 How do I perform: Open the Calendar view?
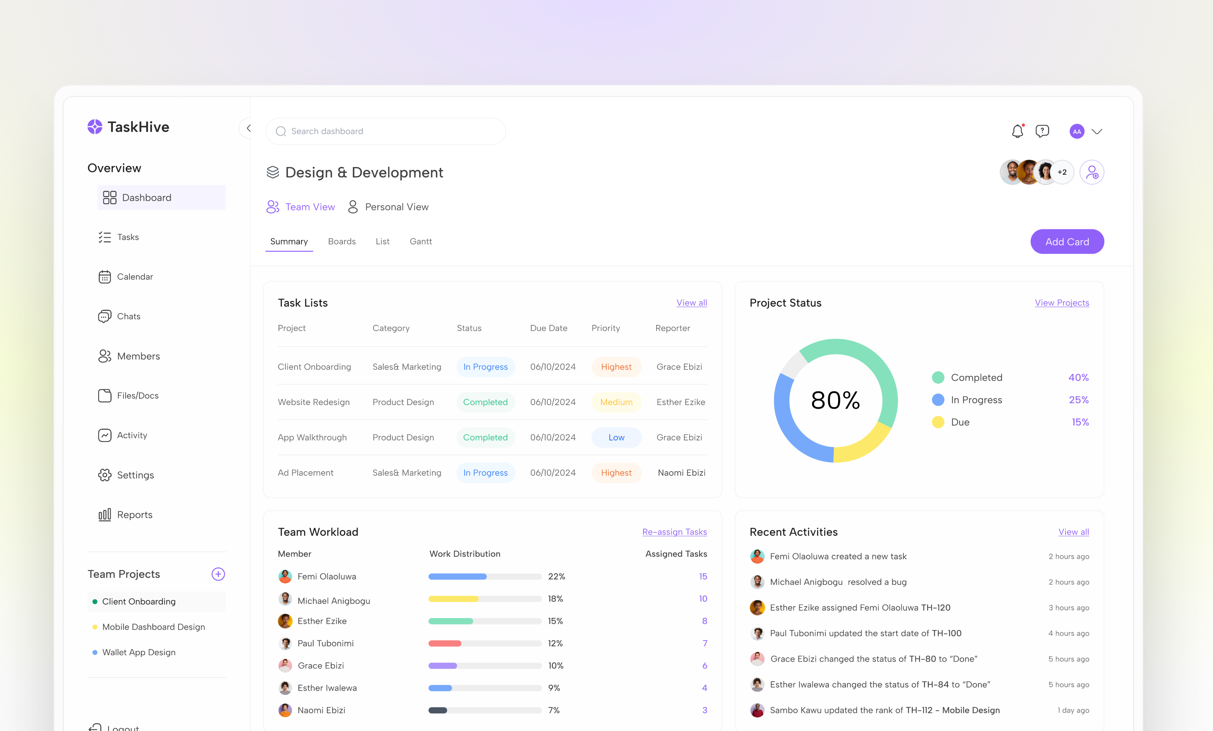point(134,276)
